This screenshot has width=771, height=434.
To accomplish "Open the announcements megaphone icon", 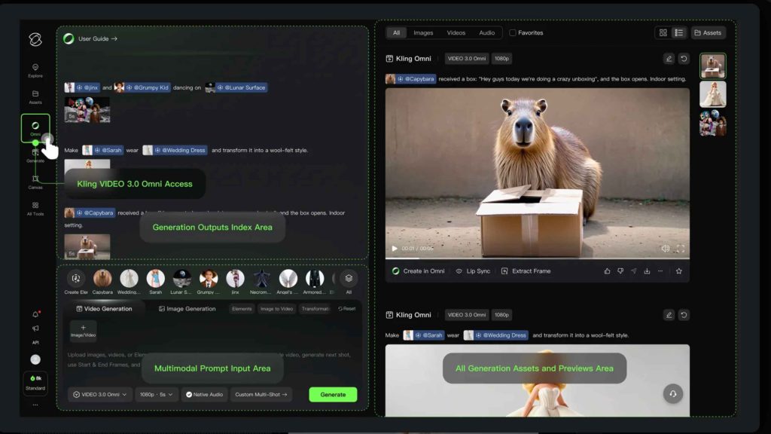I will click(x=35, y=329).
